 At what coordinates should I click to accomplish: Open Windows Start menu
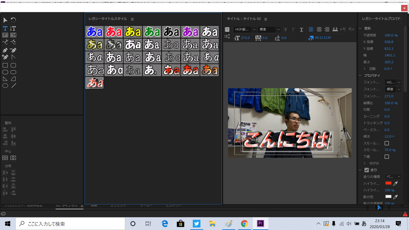[x=7, y=224]
